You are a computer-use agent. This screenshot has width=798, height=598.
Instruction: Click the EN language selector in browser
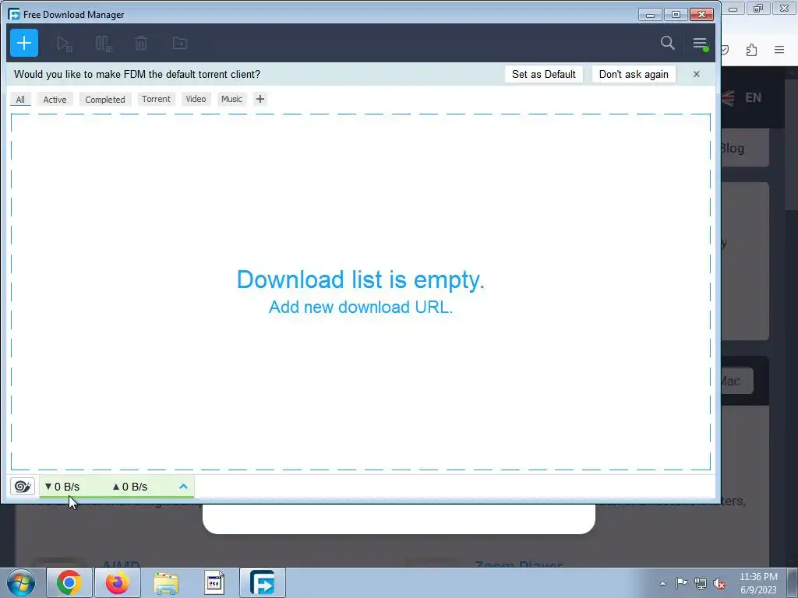(x=754, y=97)
